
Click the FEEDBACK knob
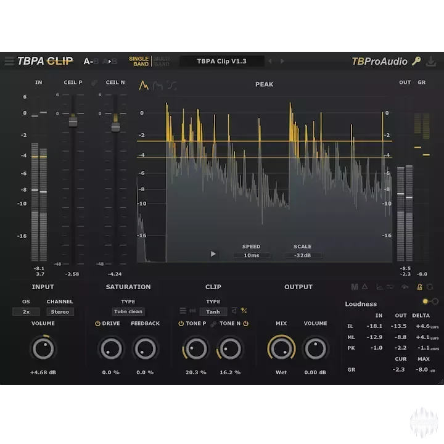click(x=145, y=348)
